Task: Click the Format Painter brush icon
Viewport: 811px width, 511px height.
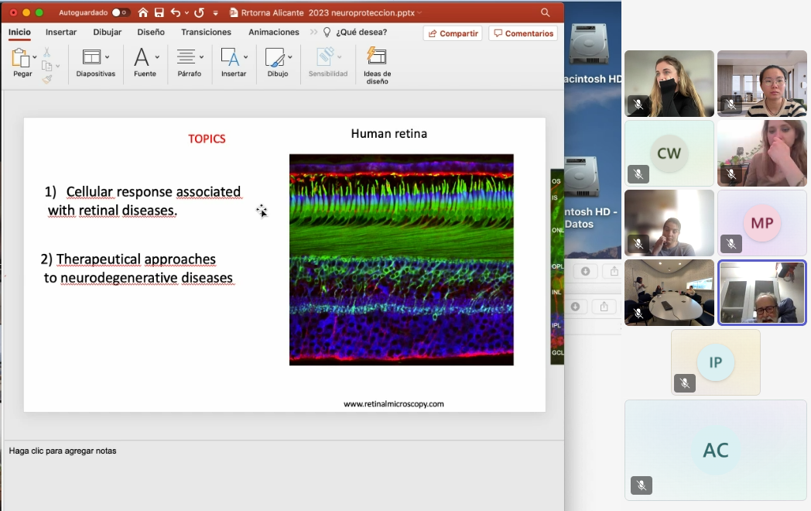Action: point(47,79)
